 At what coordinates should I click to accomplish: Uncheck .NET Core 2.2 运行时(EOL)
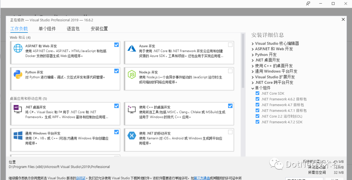(x=257, y=116)
